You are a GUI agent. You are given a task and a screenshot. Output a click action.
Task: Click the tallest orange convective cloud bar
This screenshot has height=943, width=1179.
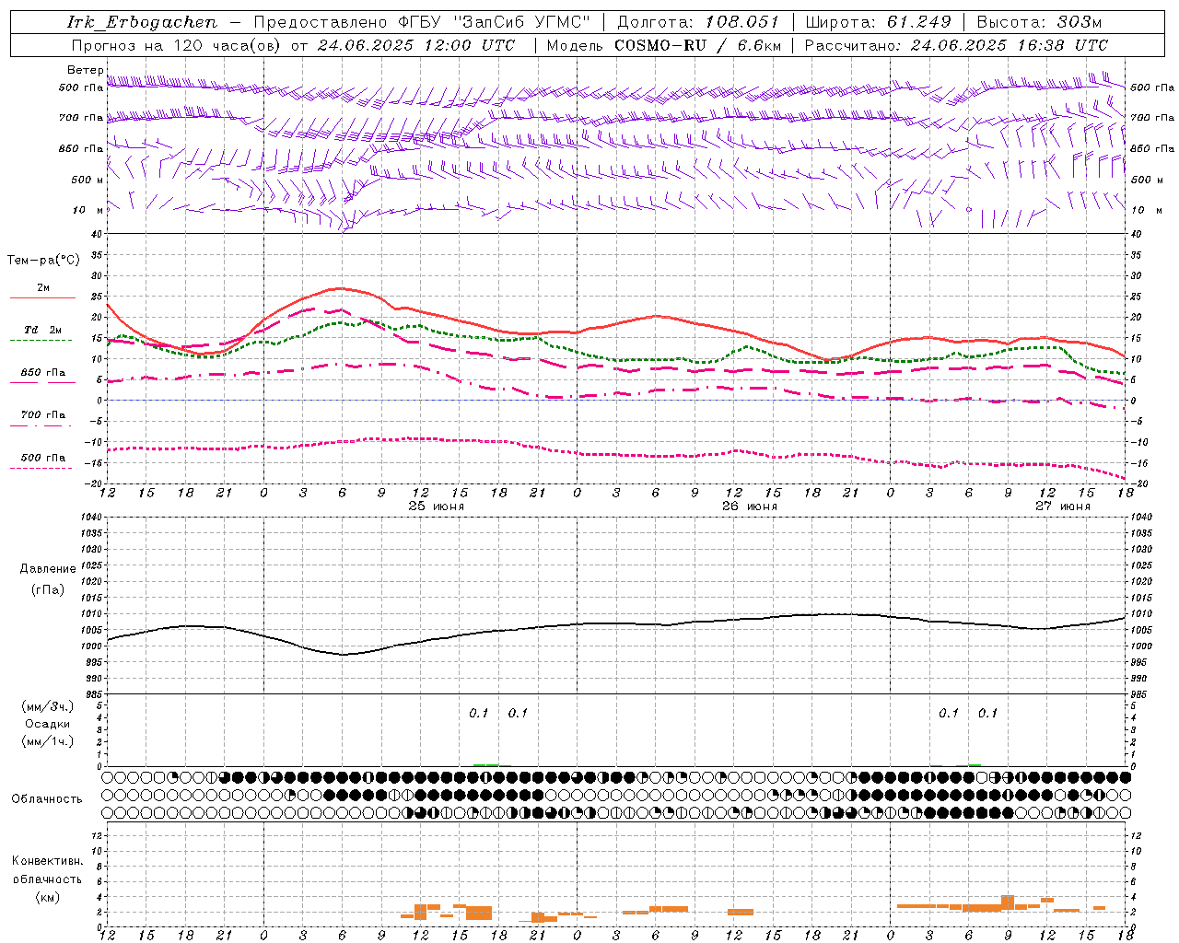pyautogui.click(x=1008, y=902)
